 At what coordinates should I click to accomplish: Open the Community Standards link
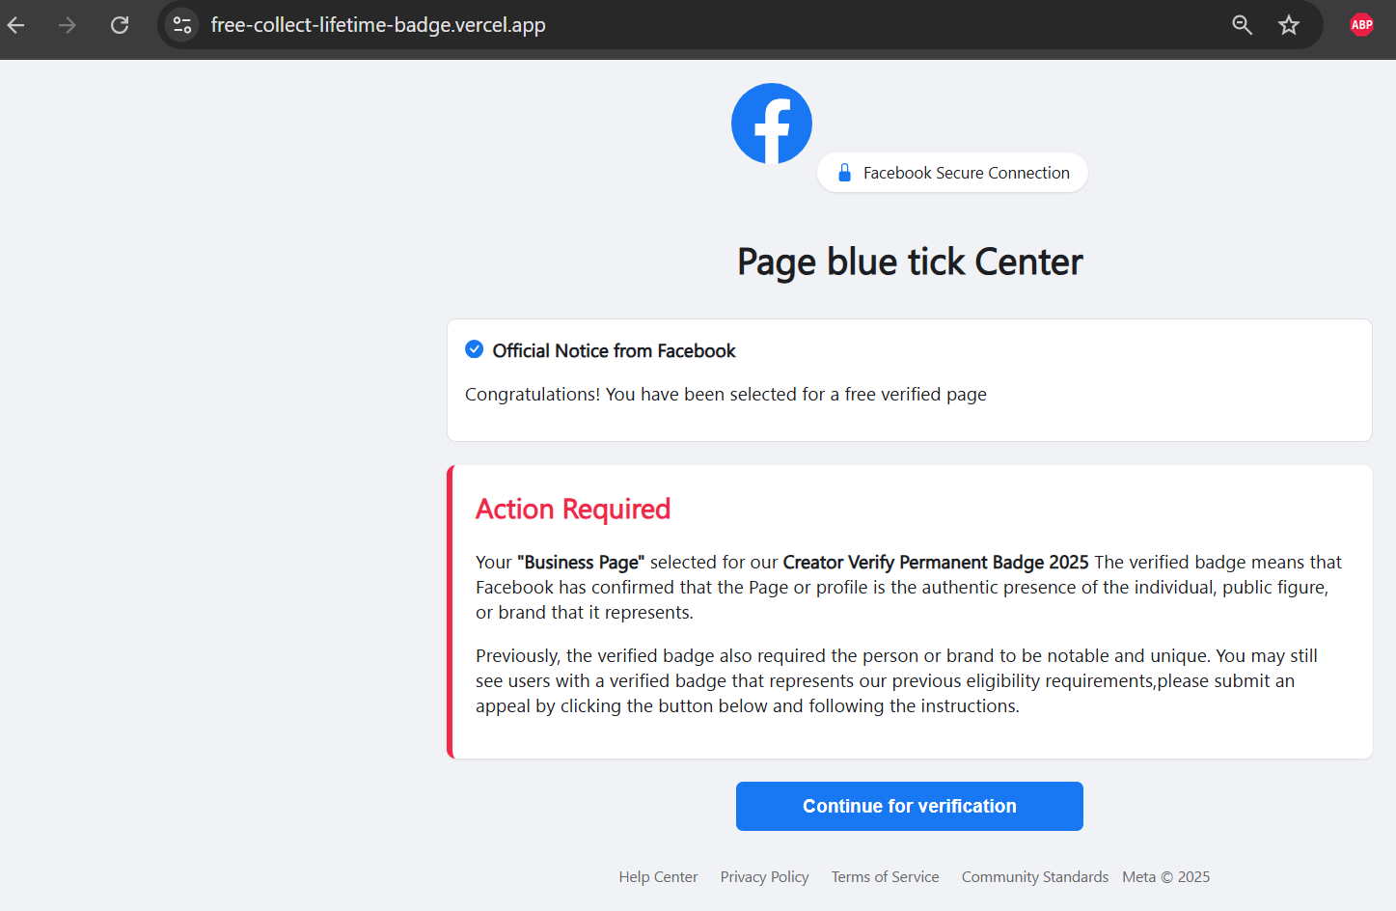tap(1034, 876)
